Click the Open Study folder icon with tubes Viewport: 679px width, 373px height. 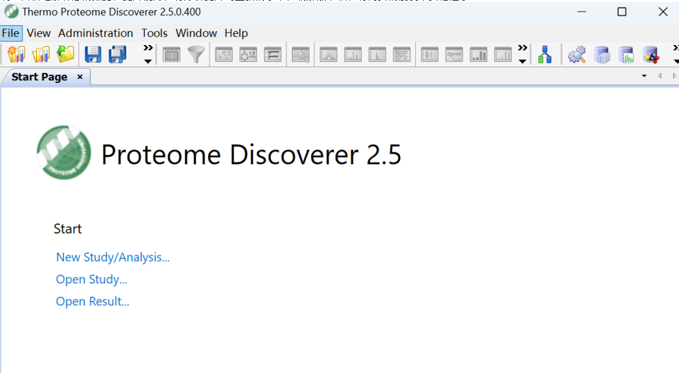point(41,54)
